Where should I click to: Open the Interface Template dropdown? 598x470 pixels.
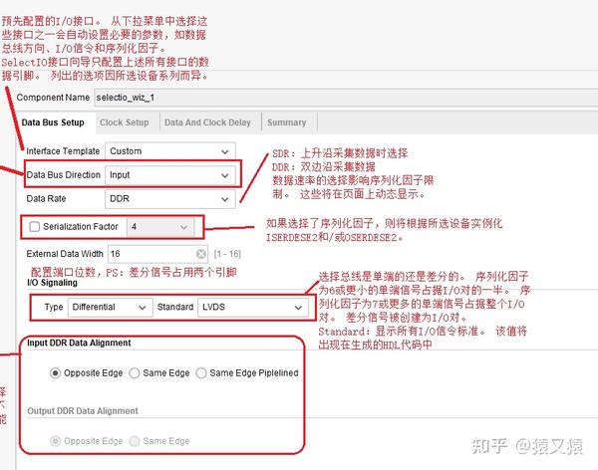[x=170, y=151]
